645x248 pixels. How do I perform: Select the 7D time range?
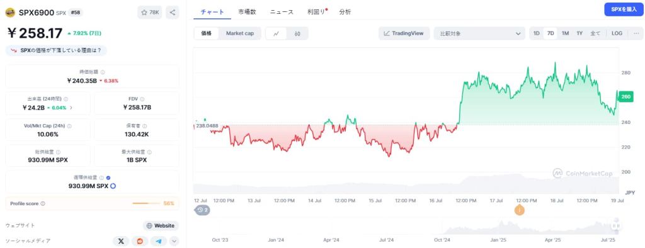point(551,33)
